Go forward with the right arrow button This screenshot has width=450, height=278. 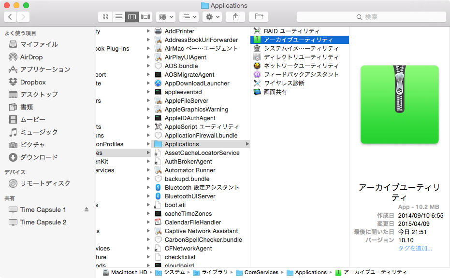coord(23,17)
